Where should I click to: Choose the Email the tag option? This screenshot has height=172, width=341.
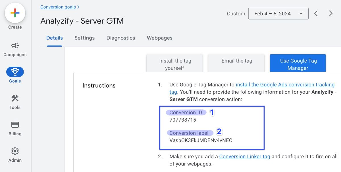point(236,61)
